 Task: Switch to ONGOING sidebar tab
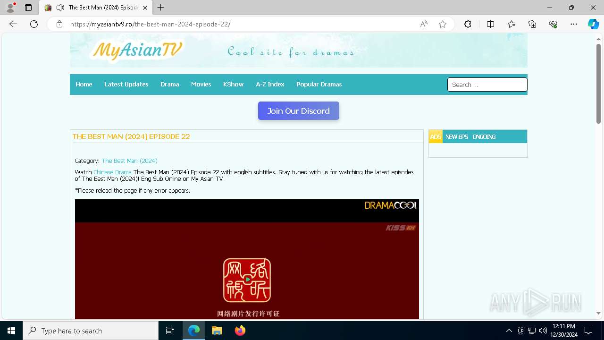pos(484,136)
